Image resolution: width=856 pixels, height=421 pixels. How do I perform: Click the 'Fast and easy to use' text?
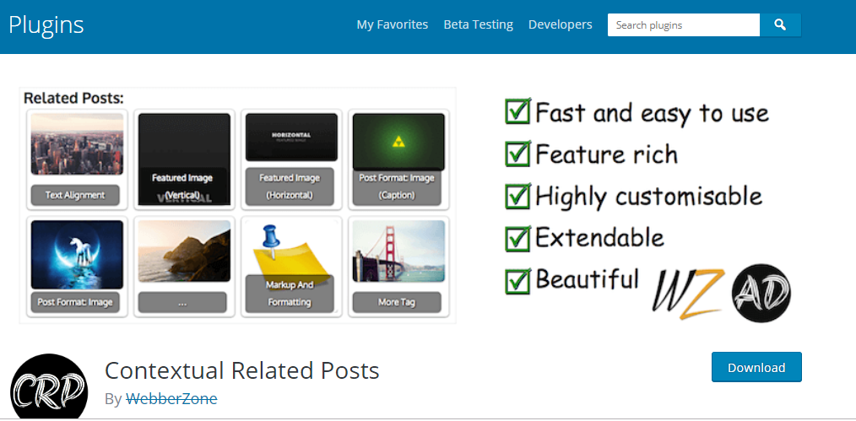(652, 113)
